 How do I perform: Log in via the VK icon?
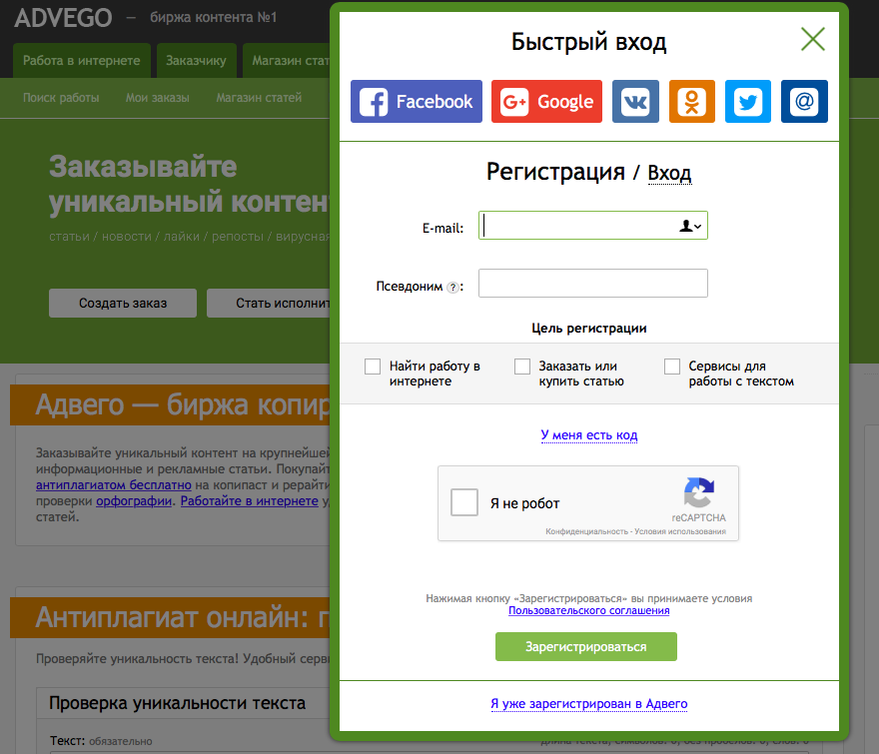coord(635,102)
